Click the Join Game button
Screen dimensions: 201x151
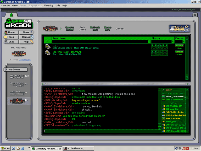click(x=82, y=29)
